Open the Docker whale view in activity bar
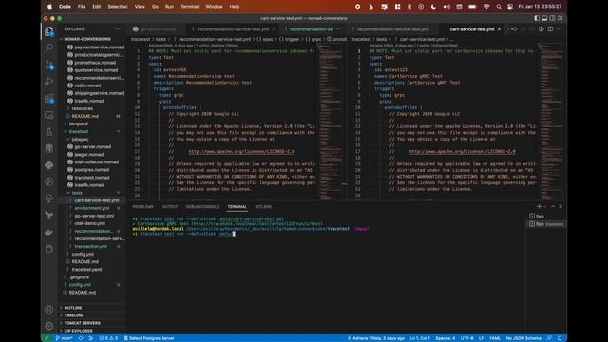The width and height of the screenshot is (608, 342). point(49,232)
